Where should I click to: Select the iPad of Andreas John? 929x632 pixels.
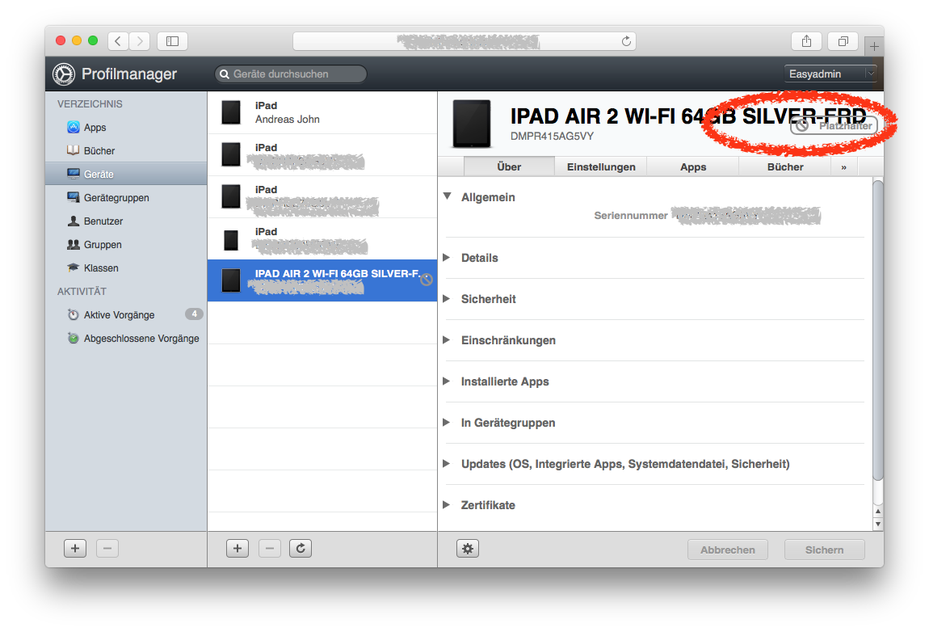pyautogui.click(x=322, y=112)
